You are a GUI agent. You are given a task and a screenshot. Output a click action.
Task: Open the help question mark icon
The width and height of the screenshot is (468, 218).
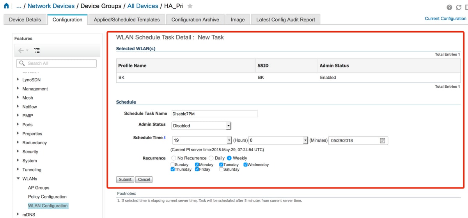pyautogui.click(x=449, y=7)
